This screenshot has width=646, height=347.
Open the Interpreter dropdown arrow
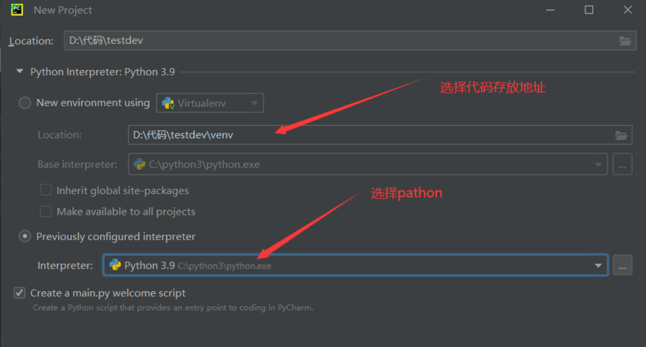598,266
